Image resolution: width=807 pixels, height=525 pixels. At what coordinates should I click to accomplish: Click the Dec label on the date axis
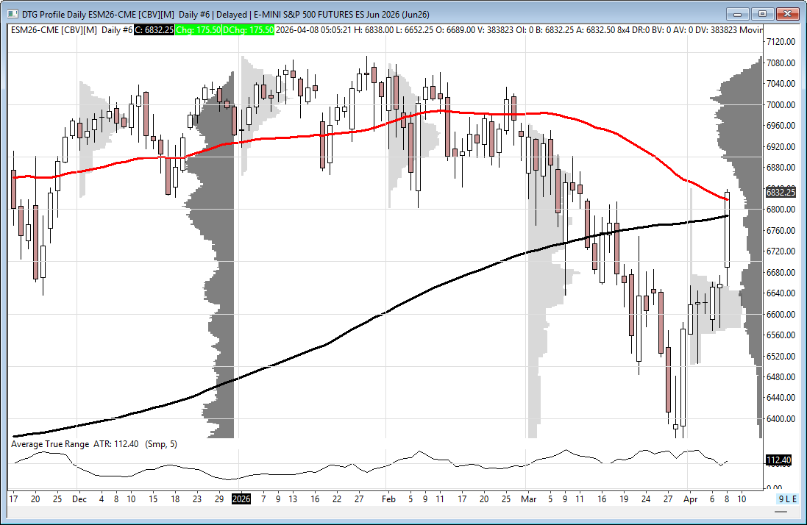point(79,499)
